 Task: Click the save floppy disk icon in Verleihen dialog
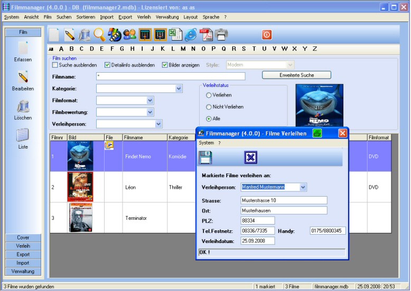tap(205, 158)
